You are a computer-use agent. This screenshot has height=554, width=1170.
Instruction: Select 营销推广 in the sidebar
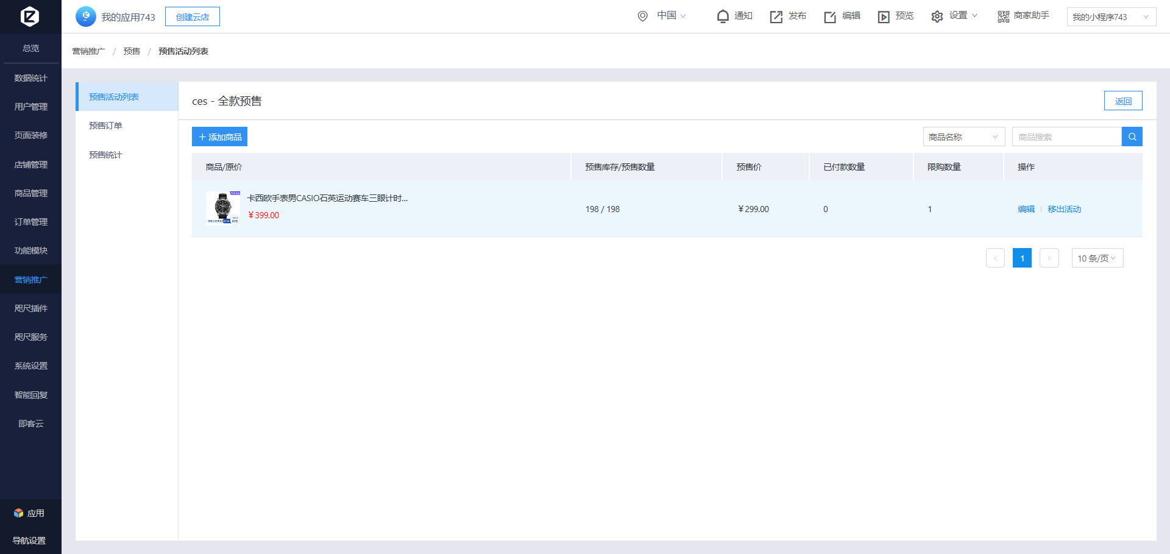(x=30, y=280)
